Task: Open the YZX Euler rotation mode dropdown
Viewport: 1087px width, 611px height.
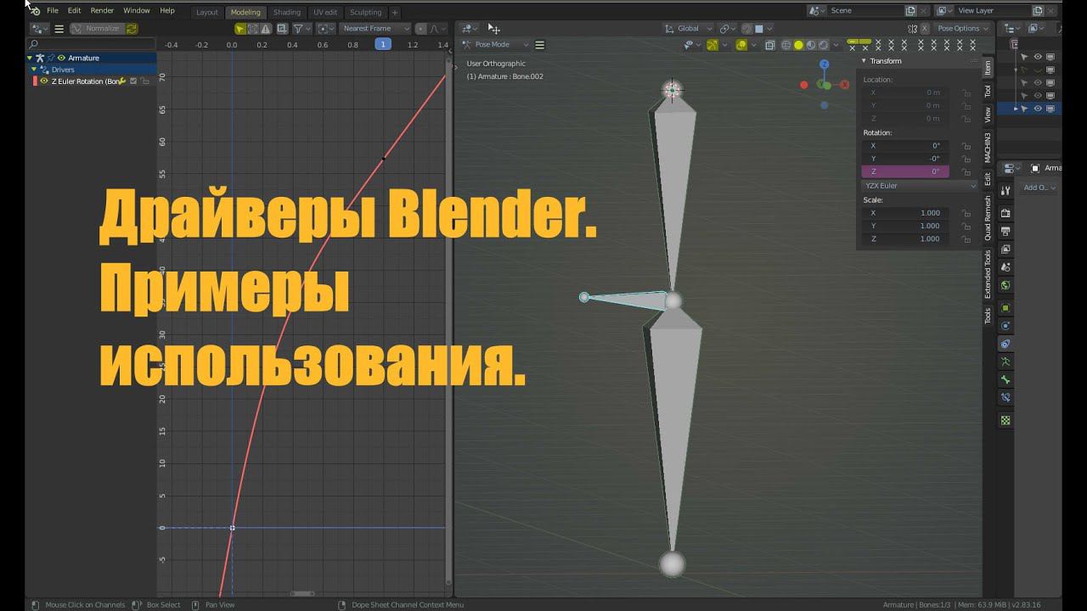Action: click(x=920, y=186)
